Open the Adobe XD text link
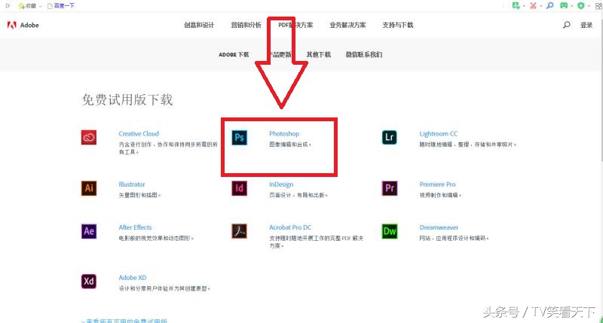This screenshot has width=603, height=323. point(133,277)
